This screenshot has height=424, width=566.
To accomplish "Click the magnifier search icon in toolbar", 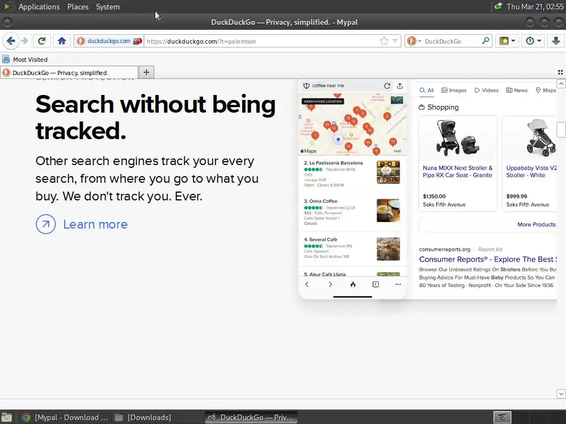I will coord(485,41).
